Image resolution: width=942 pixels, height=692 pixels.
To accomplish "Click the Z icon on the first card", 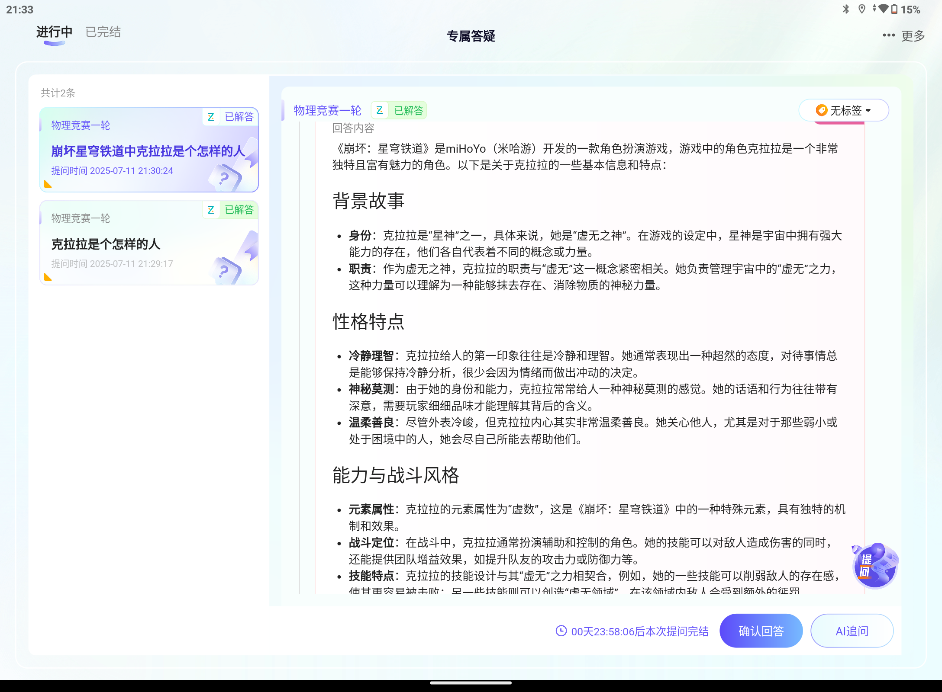I will [x=211, y=117].
